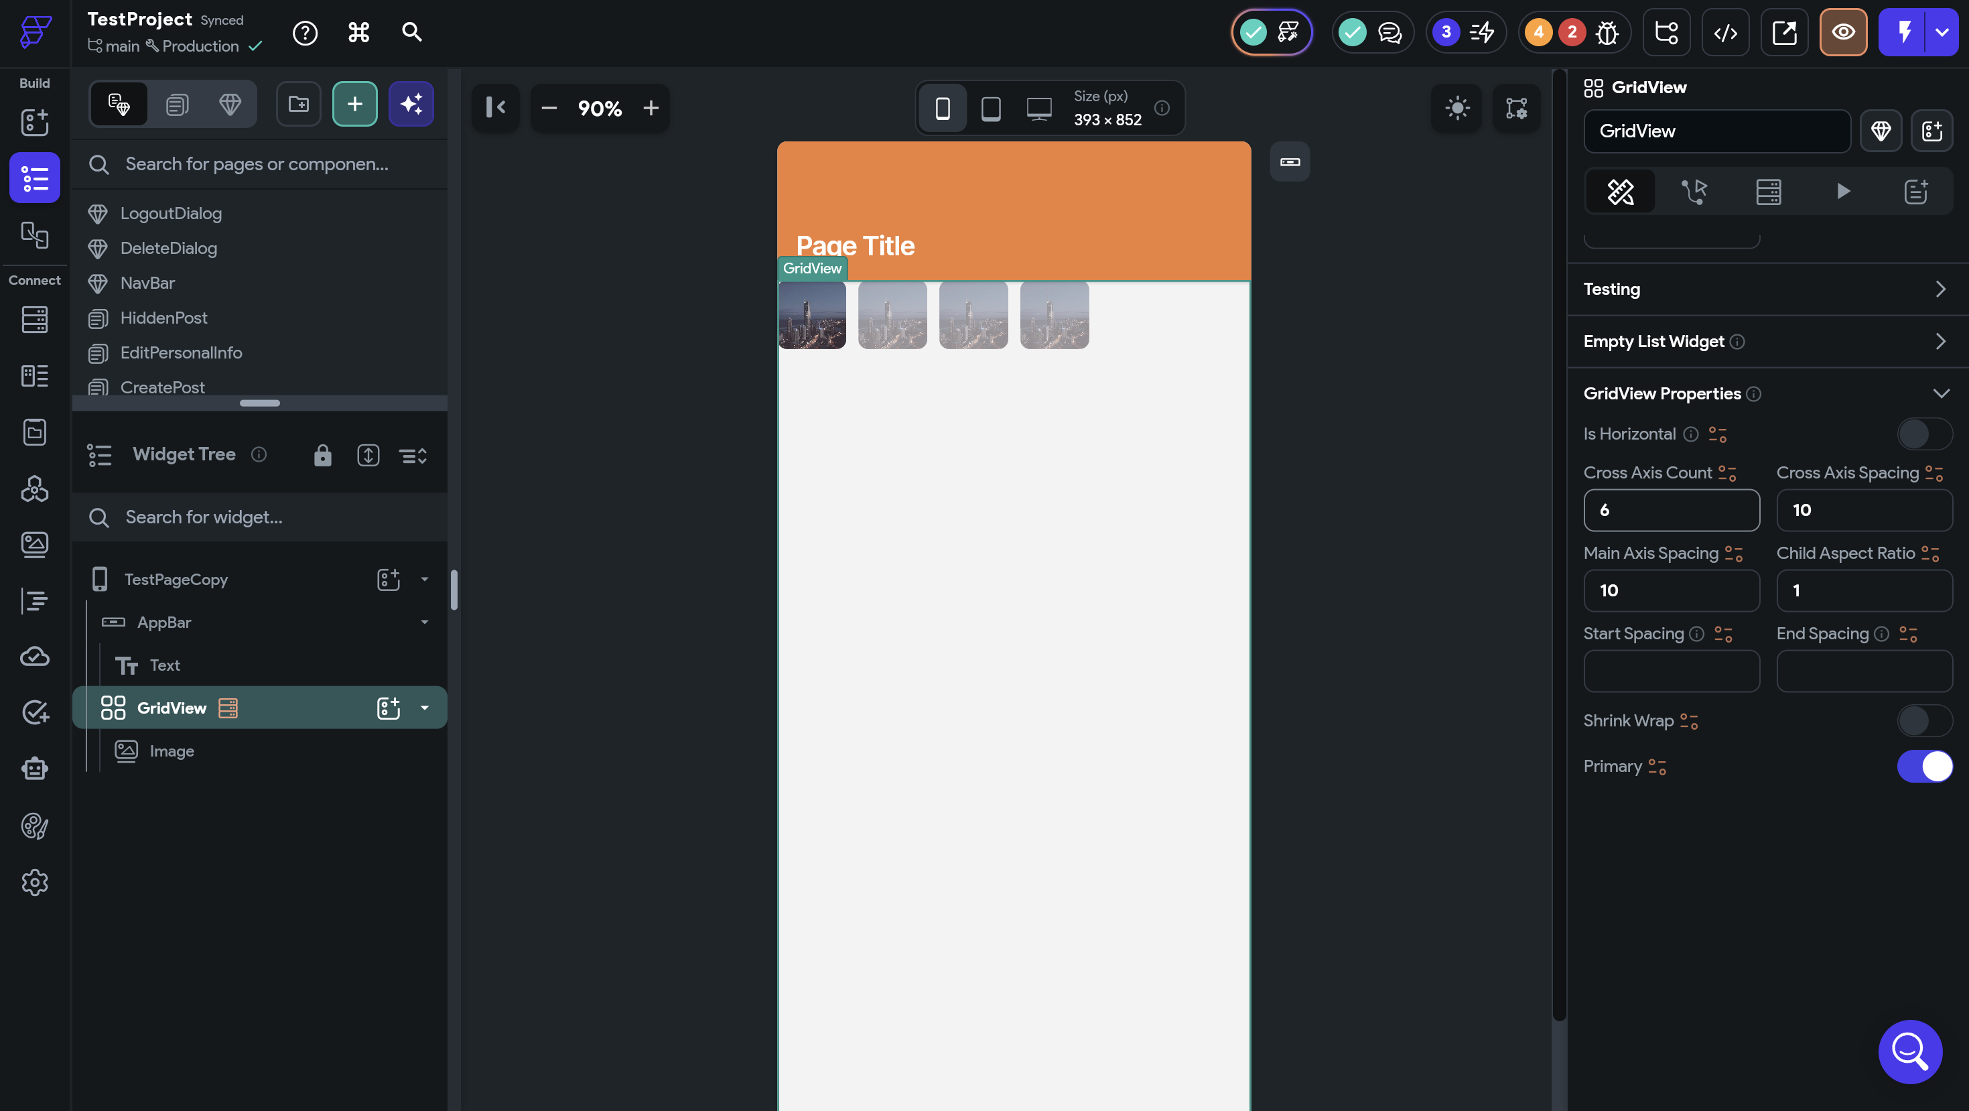
Task: Select the Image widget in tree
Action: pos(172,751)
